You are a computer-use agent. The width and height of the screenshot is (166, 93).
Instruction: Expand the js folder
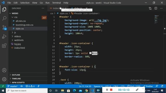pyautogui.click(x=12, y=33)
